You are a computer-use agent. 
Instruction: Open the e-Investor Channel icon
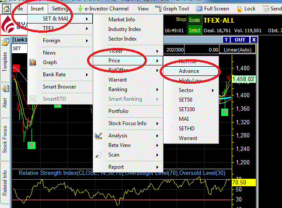click(80, 9)
